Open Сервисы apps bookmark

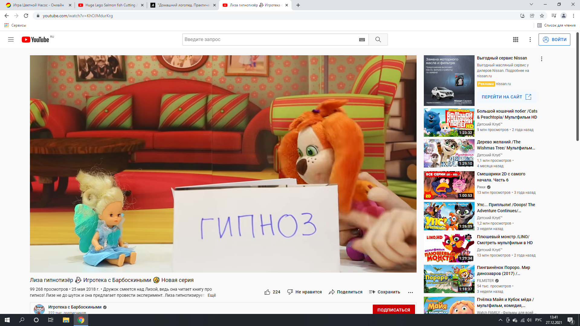coord(15,25)
